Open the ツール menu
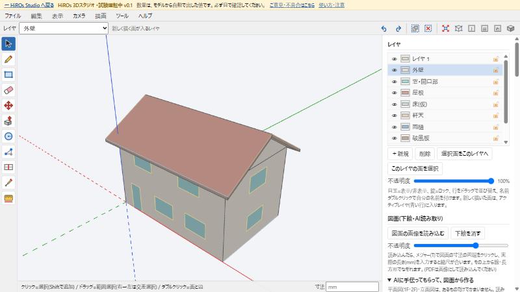Screen dimensions: 520x292 [122, 16]
